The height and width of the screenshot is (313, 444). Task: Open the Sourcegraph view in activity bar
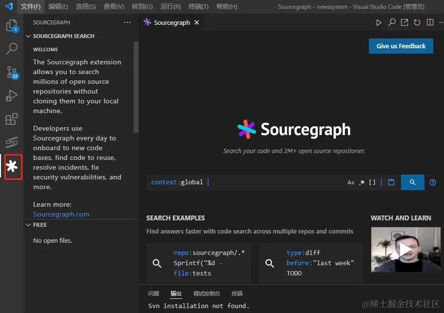tap(12, 166)
